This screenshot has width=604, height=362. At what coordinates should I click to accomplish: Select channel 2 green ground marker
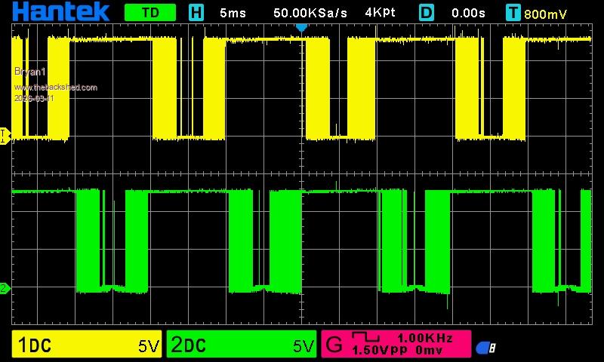4,288
